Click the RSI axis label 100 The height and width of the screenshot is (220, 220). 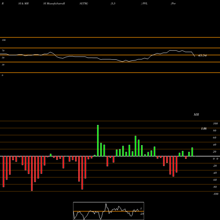4,40
